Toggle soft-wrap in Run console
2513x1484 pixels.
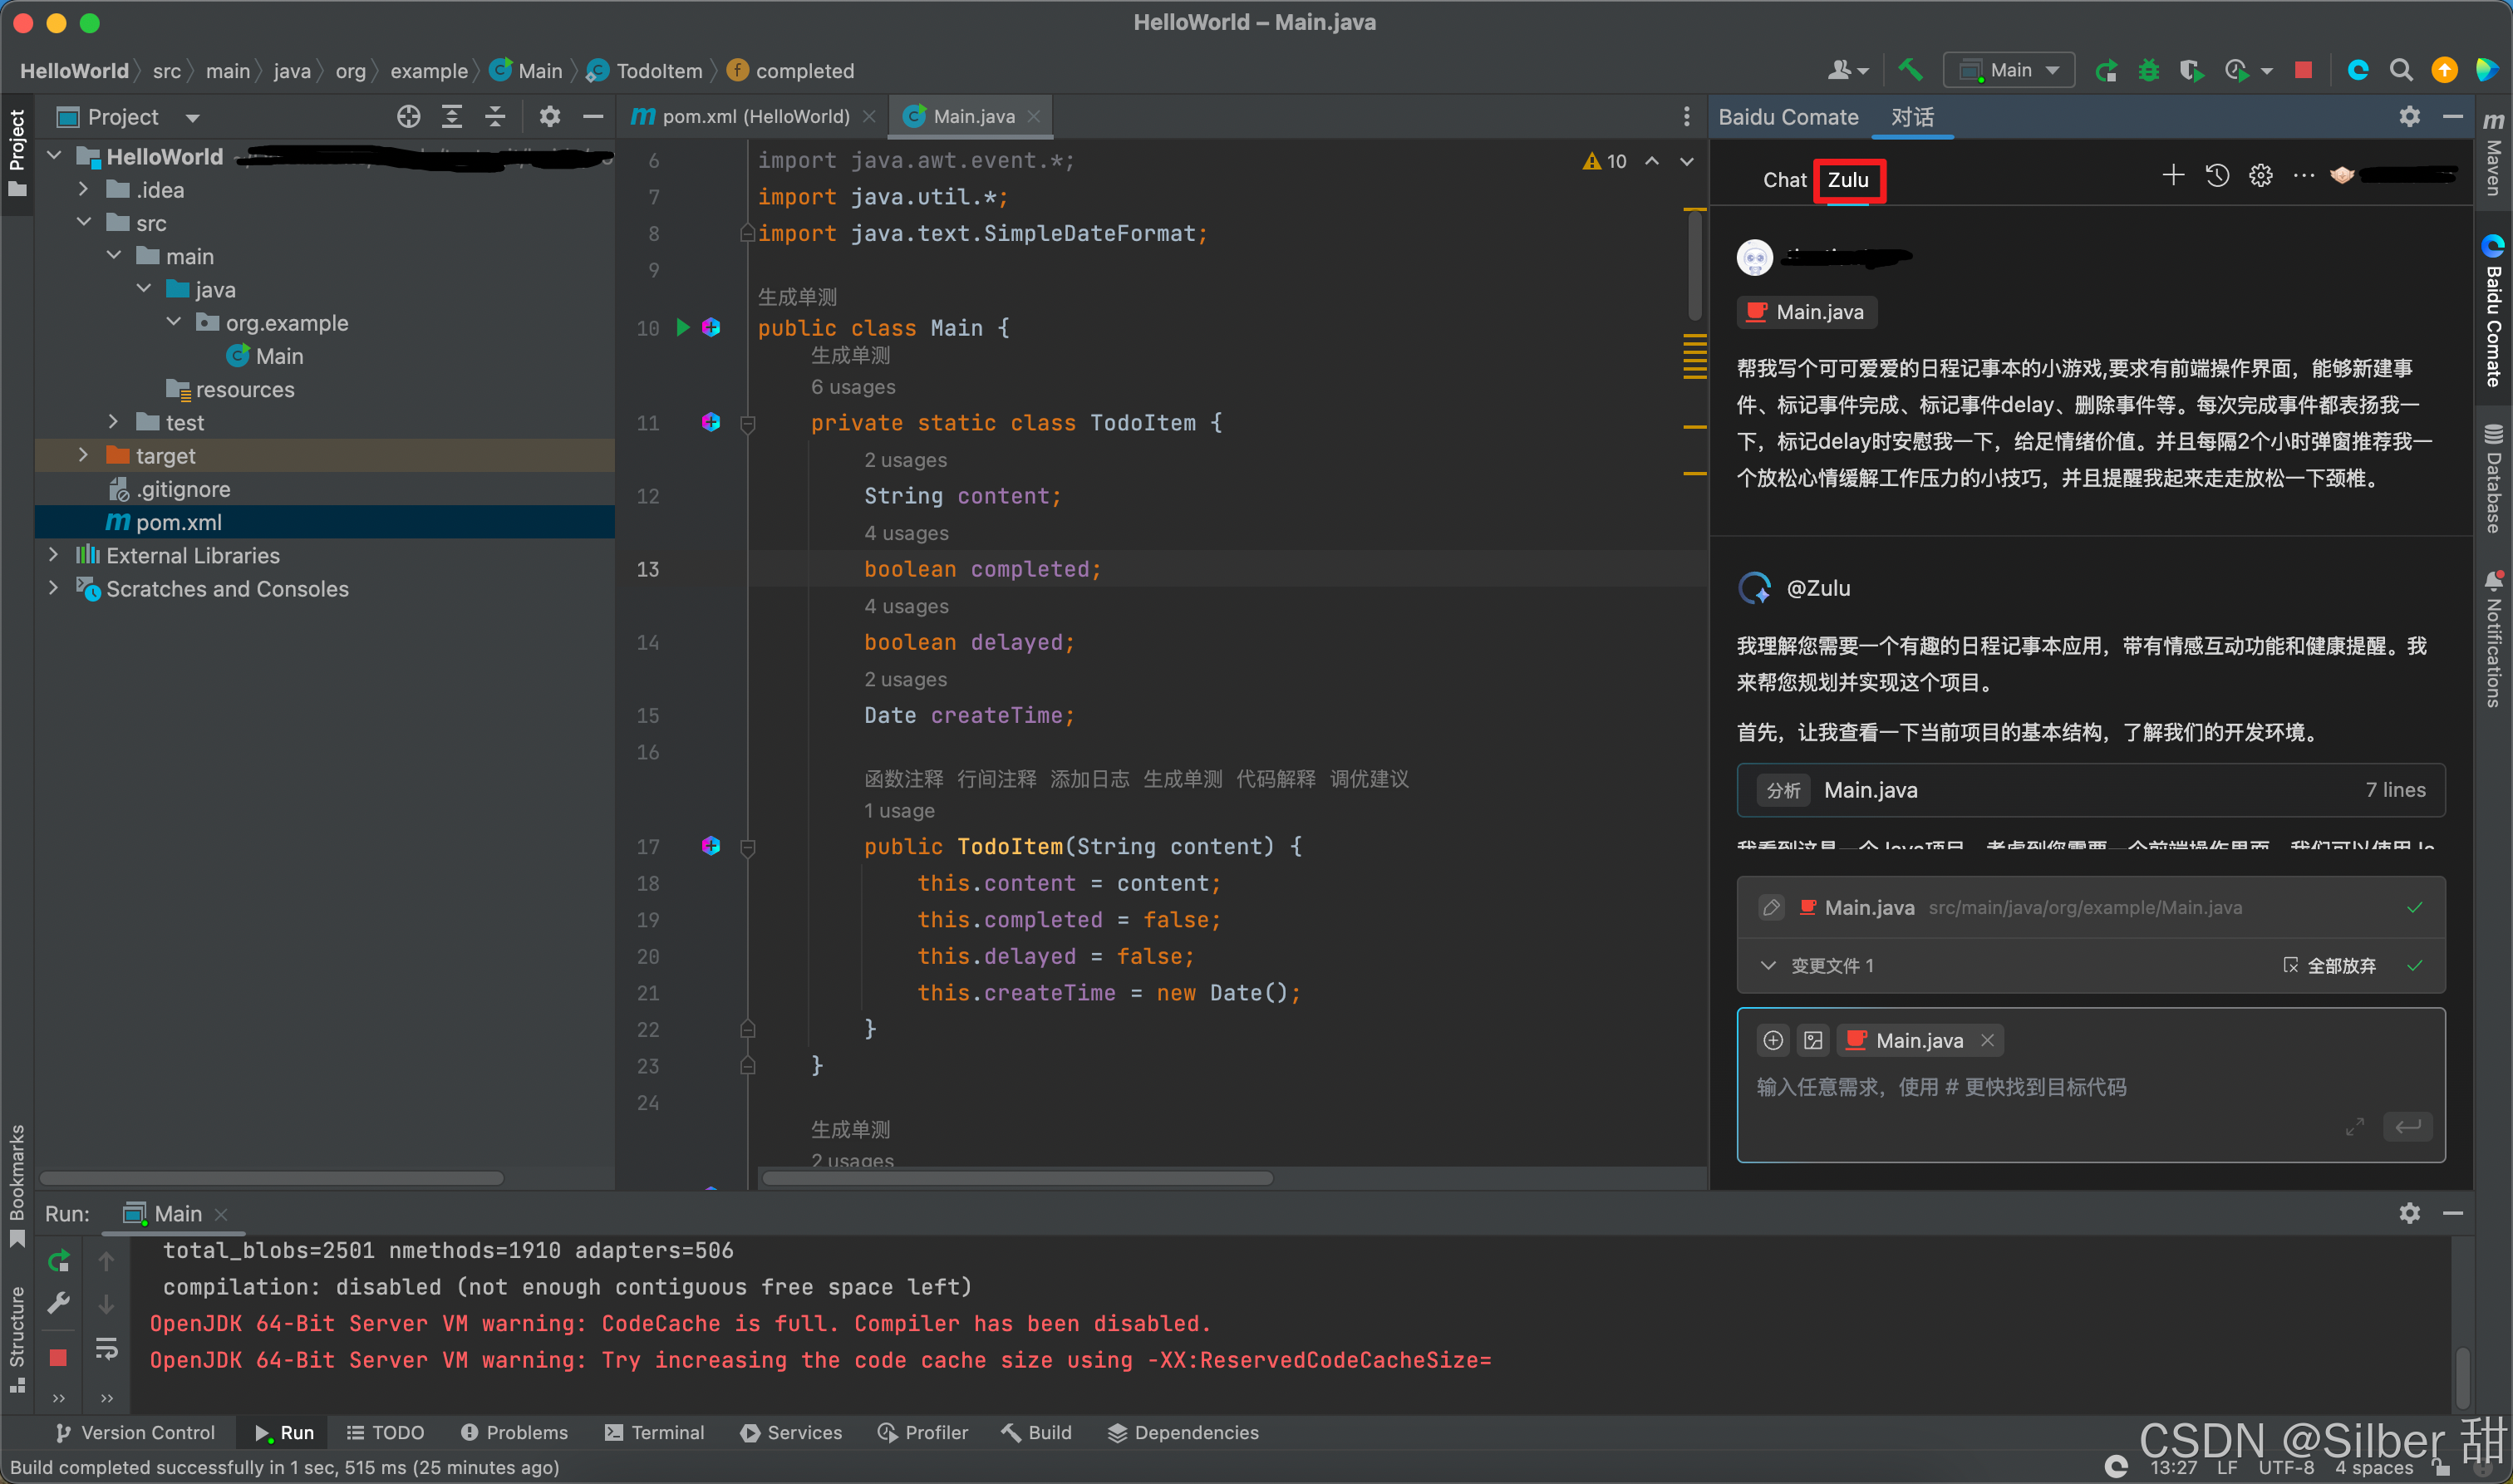point(106,1349)
